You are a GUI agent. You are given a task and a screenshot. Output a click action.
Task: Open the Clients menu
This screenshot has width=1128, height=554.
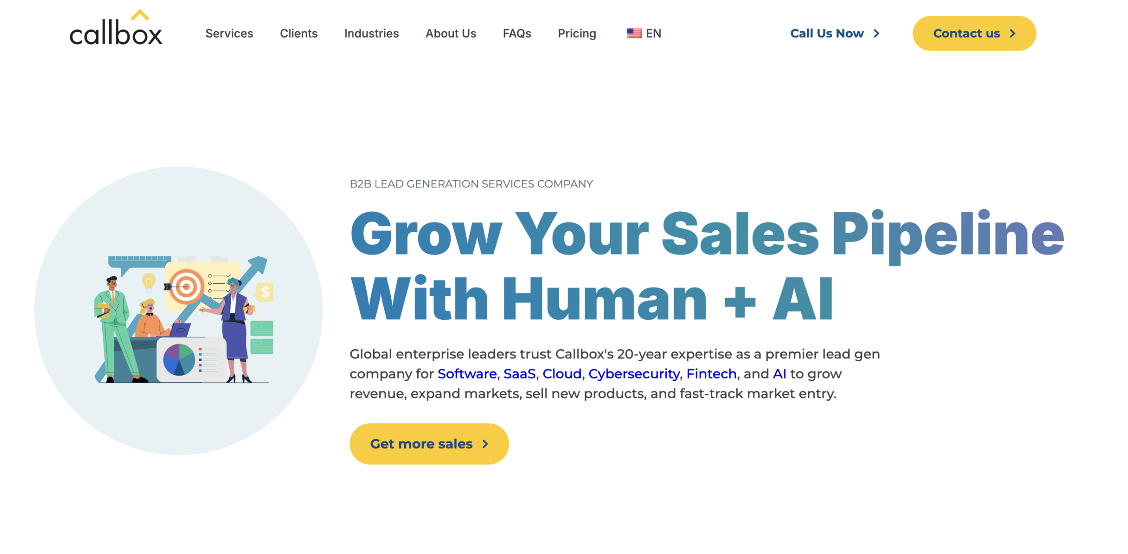click(298, 33)
